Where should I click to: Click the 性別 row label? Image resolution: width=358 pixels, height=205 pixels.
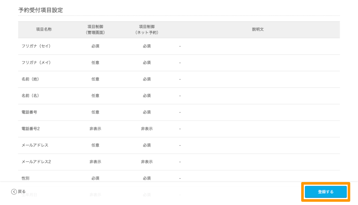[26, 178]
